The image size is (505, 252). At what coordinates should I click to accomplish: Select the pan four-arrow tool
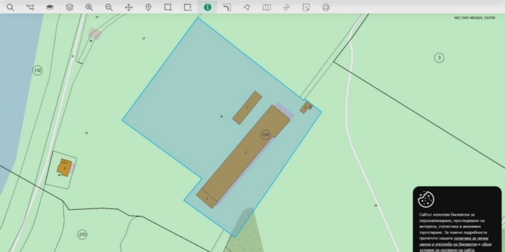(129, 7)
